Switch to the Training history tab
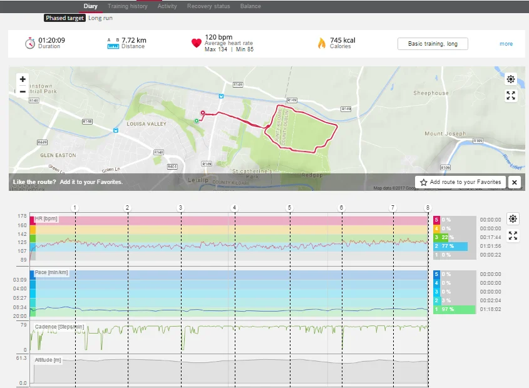 pos(127,6)
